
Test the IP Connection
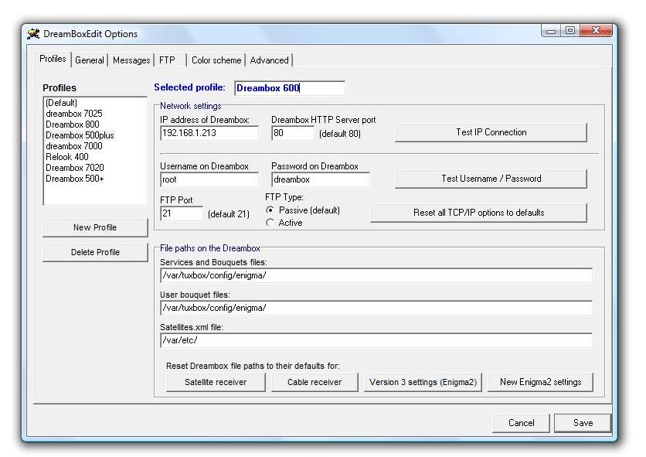(491, 132)
